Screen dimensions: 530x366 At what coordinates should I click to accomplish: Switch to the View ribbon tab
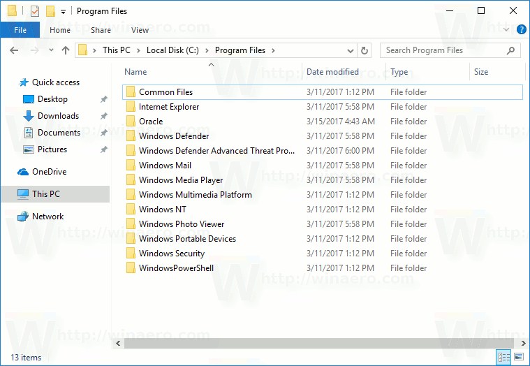coord(140,30)
